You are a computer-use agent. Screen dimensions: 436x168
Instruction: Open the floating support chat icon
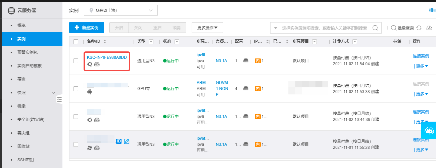pyautogui.click(x=429, y=130)
